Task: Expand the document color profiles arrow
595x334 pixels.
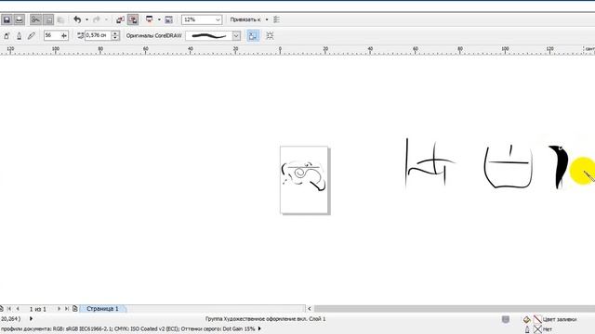Action: coord(259,328)
